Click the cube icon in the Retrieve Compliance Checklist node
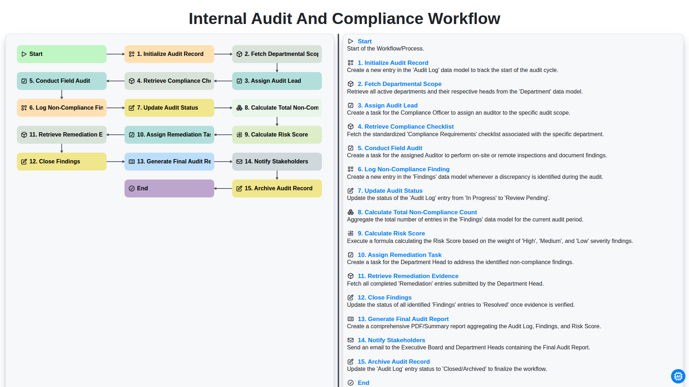Image resolution: width=689 pixels, height=387 pixels. tap(132, 81)
